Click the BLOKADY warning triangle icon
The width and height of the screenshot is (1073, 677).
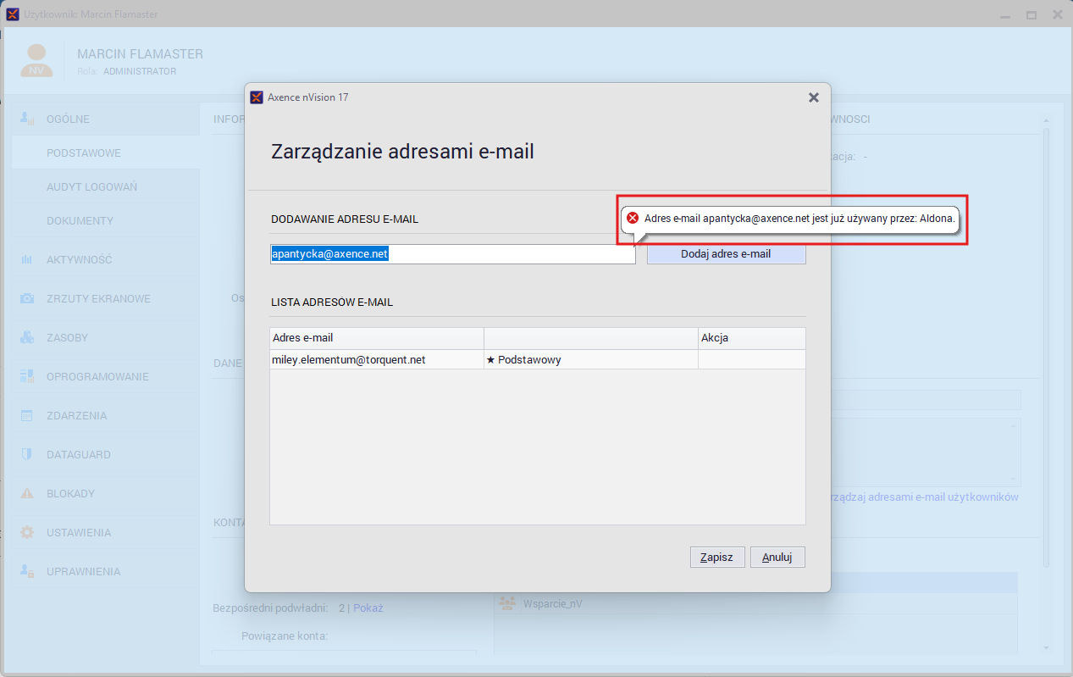point(27,493)
